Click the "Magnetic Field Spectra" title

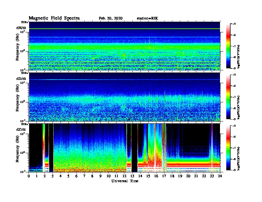pos(54,18)
